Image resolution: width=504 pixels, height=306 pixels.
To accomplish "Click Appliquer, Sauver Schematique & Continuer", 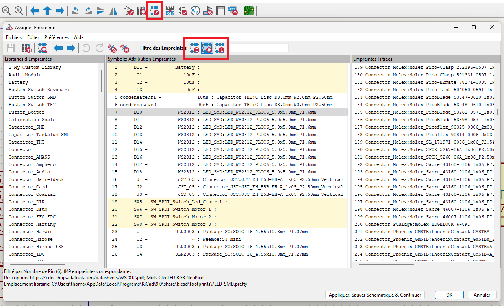I will click(375, 295).
